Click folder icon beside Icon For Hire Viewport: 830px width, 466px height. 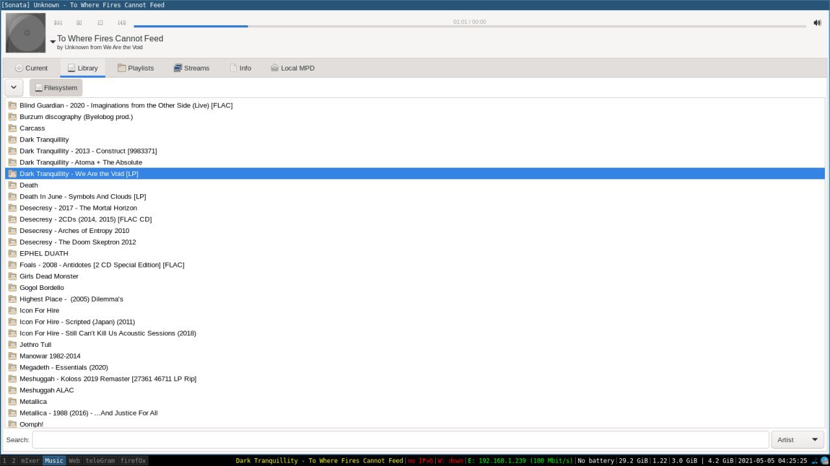coord(12,310)
